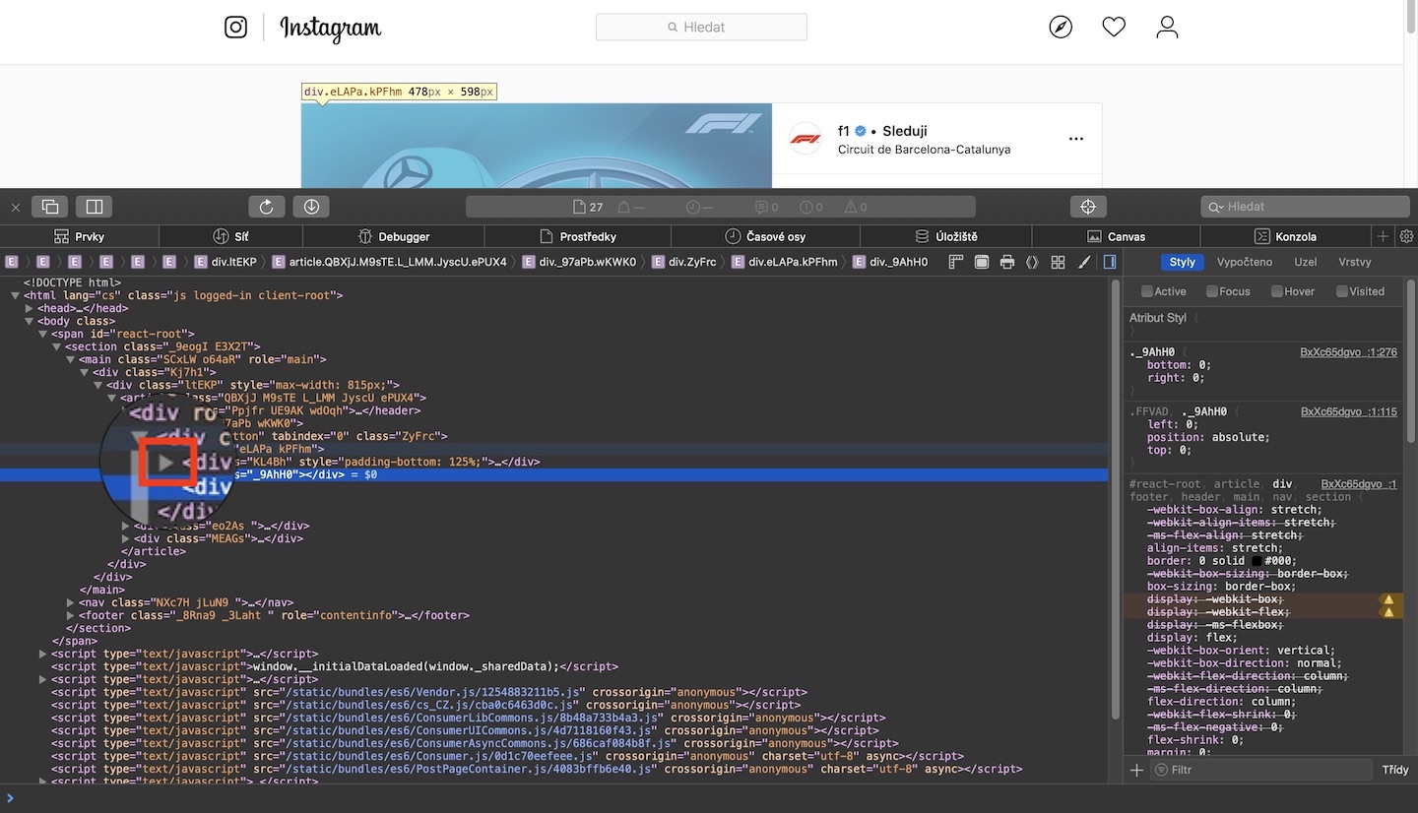
Task: Open activity heart icon
Action: point(1114,28)
